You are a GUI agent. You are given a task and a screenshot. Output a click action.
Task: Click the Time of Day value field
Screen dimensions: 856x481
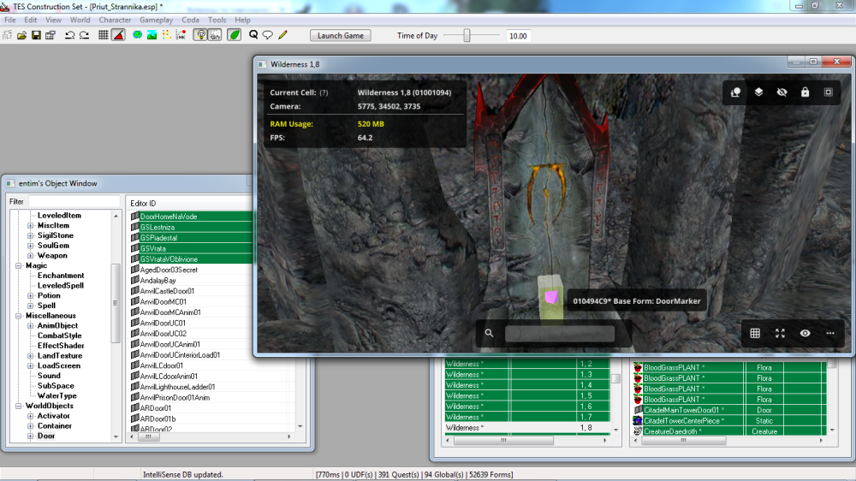[x=518, y=36]
